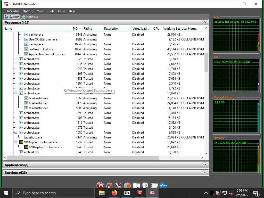Click the horizontal scroll-left arrow
This screenshot has height=198, width=264.
tap(5, 158)
